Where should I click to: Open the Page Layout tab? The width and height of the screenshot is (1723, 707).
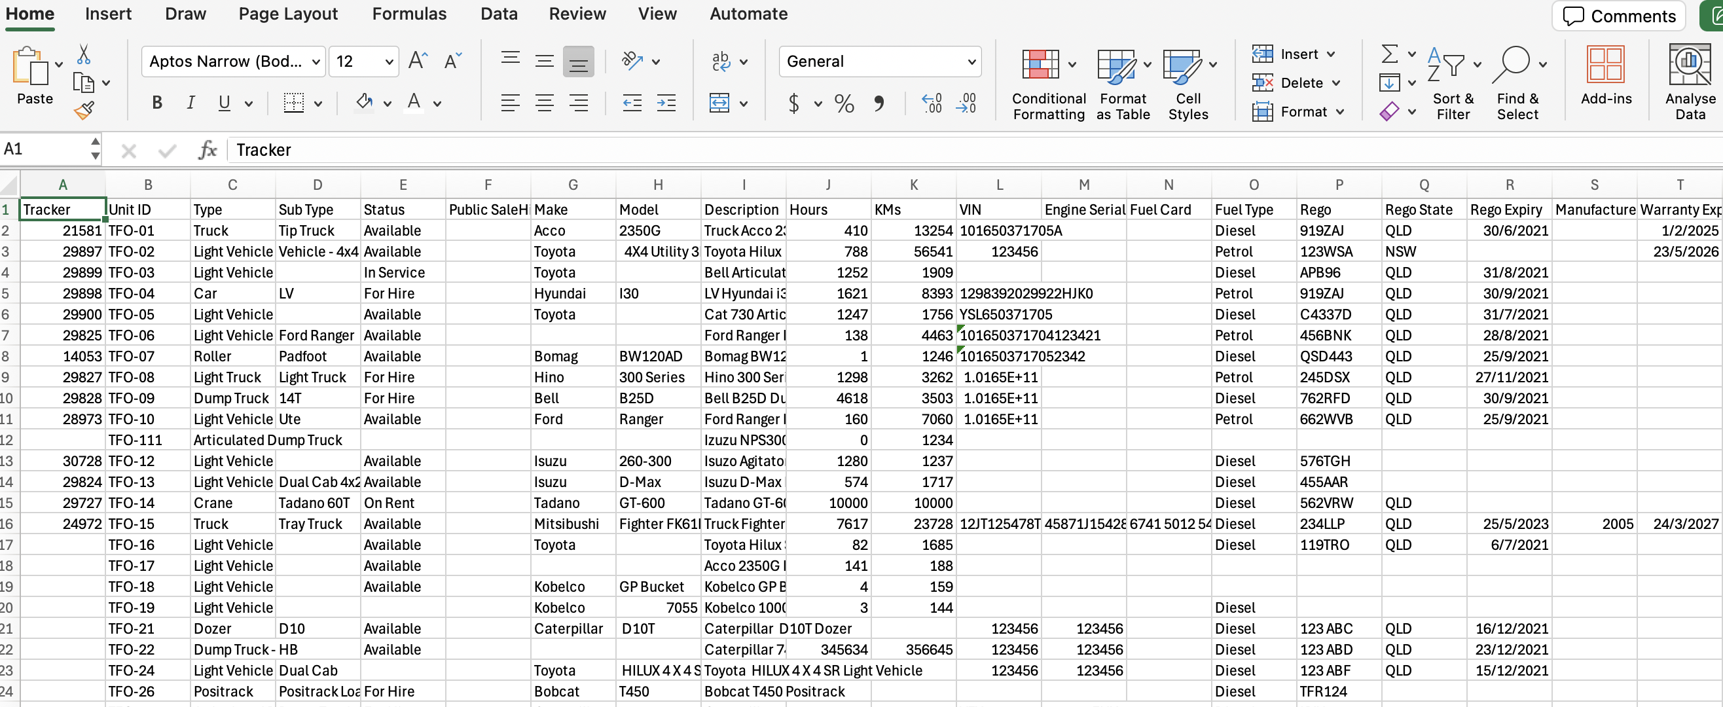click(x=287, y=13)
